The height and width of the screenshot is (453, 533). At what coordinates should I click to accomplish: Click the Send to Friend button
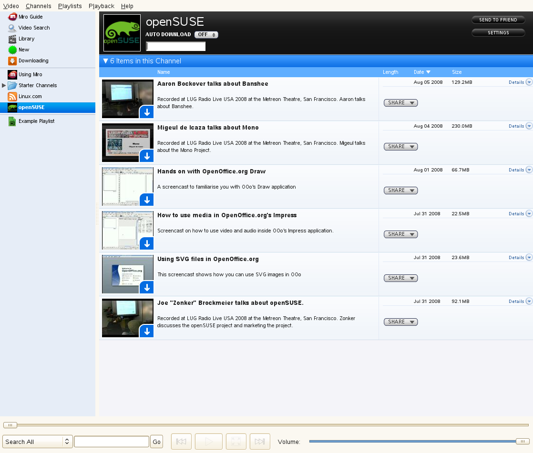point(498,20)
